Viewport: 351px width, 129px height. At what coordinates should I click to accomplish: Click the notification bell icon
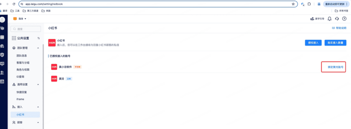[x=329, y=19]
